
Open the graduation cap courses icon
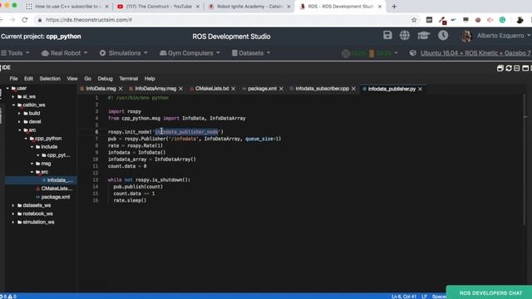tap(423, 35)
